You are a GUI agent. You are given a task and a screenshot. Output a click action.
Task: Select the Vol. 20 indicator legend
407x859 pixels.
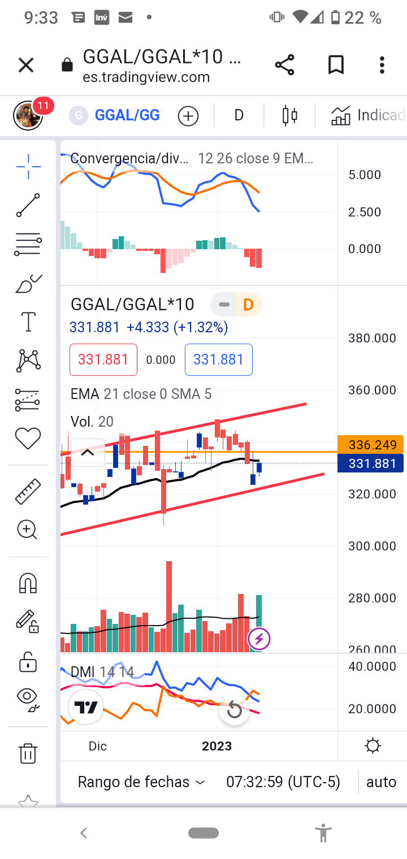(92, 422)
